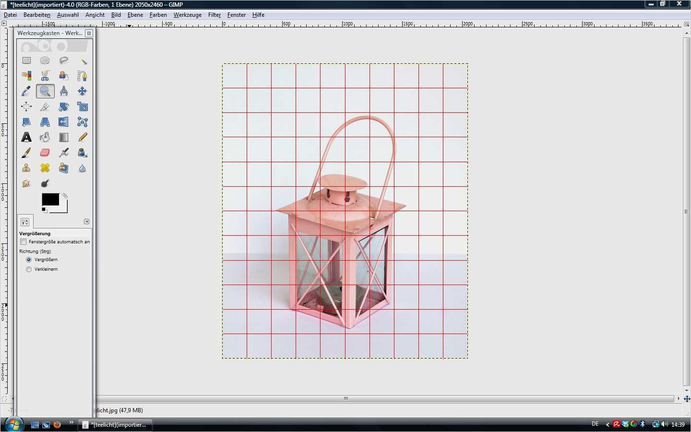
Task: Open the Filter menu
Action: pos(214,15)
